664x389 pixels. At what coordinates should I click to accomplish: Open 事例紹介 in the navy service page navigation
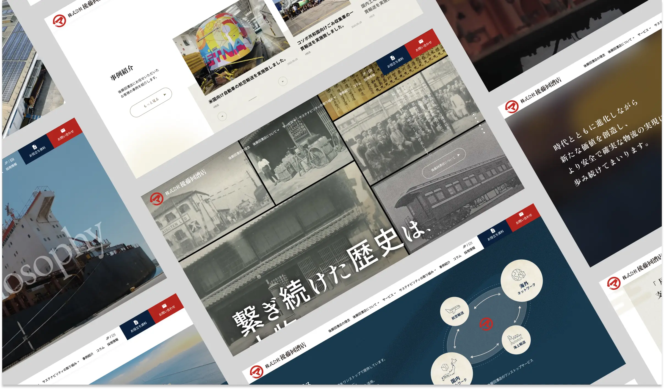[445, 265]
